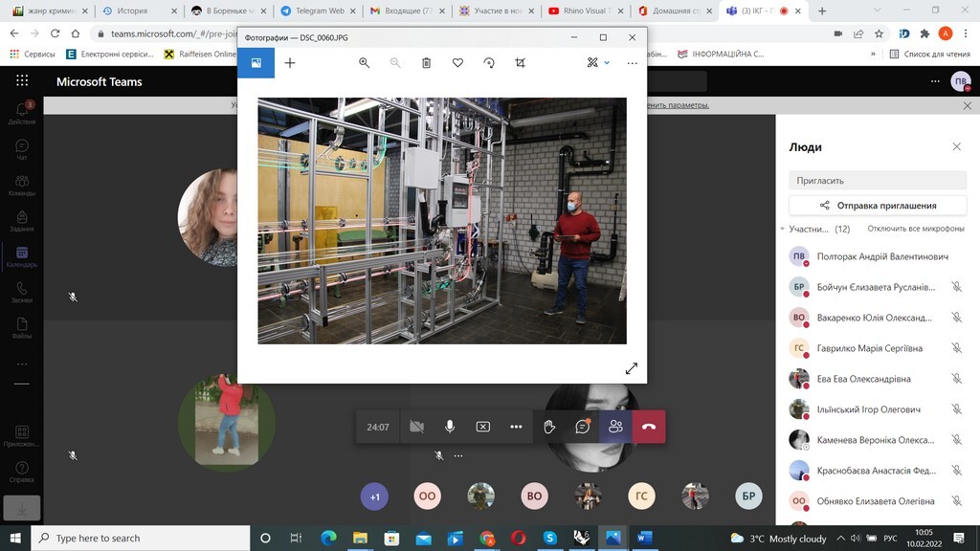Expand photo to full screen view
Image resolution: width=980 pixels, height=551 pixels.
pos(631,368)
